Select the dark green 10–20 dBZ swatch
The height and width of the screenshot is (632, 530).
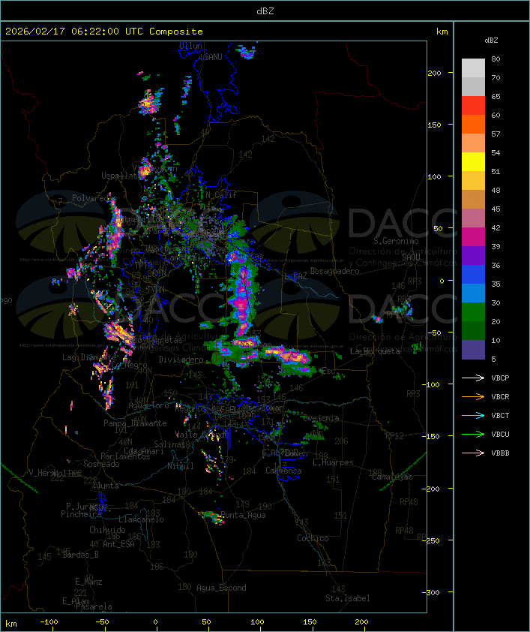click(x=473, y=330)
